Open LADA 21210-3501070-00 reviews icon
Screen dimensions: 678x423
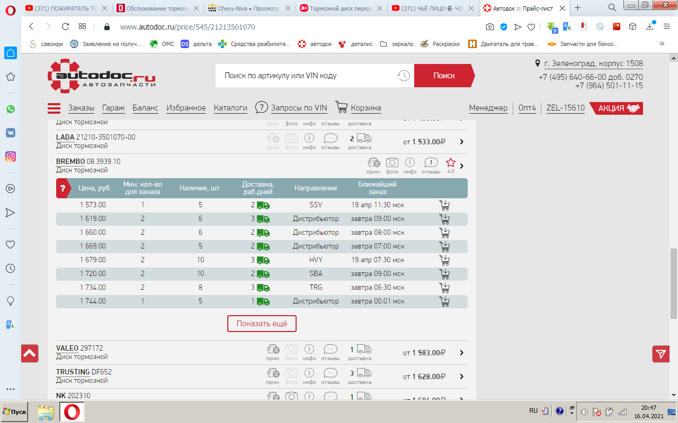tap(331, 138)
